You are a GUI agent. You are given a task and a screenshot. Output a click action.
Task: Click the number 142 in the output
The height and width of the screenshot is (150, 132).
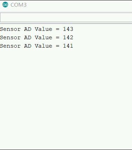(68, 37)
